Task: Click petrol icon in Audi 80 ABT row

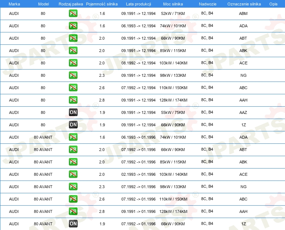Action: point(73,38)
